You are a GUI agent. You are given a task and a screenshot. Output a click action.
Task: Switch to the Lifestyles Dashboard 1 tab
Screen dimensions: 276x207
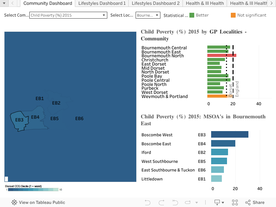click(x=101, y=4)
